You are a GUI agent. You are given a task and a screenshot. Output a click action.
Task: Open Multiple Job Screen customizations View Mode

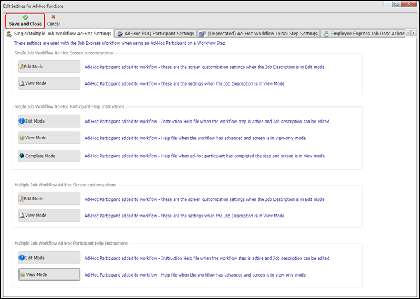[x=49, y=216]
